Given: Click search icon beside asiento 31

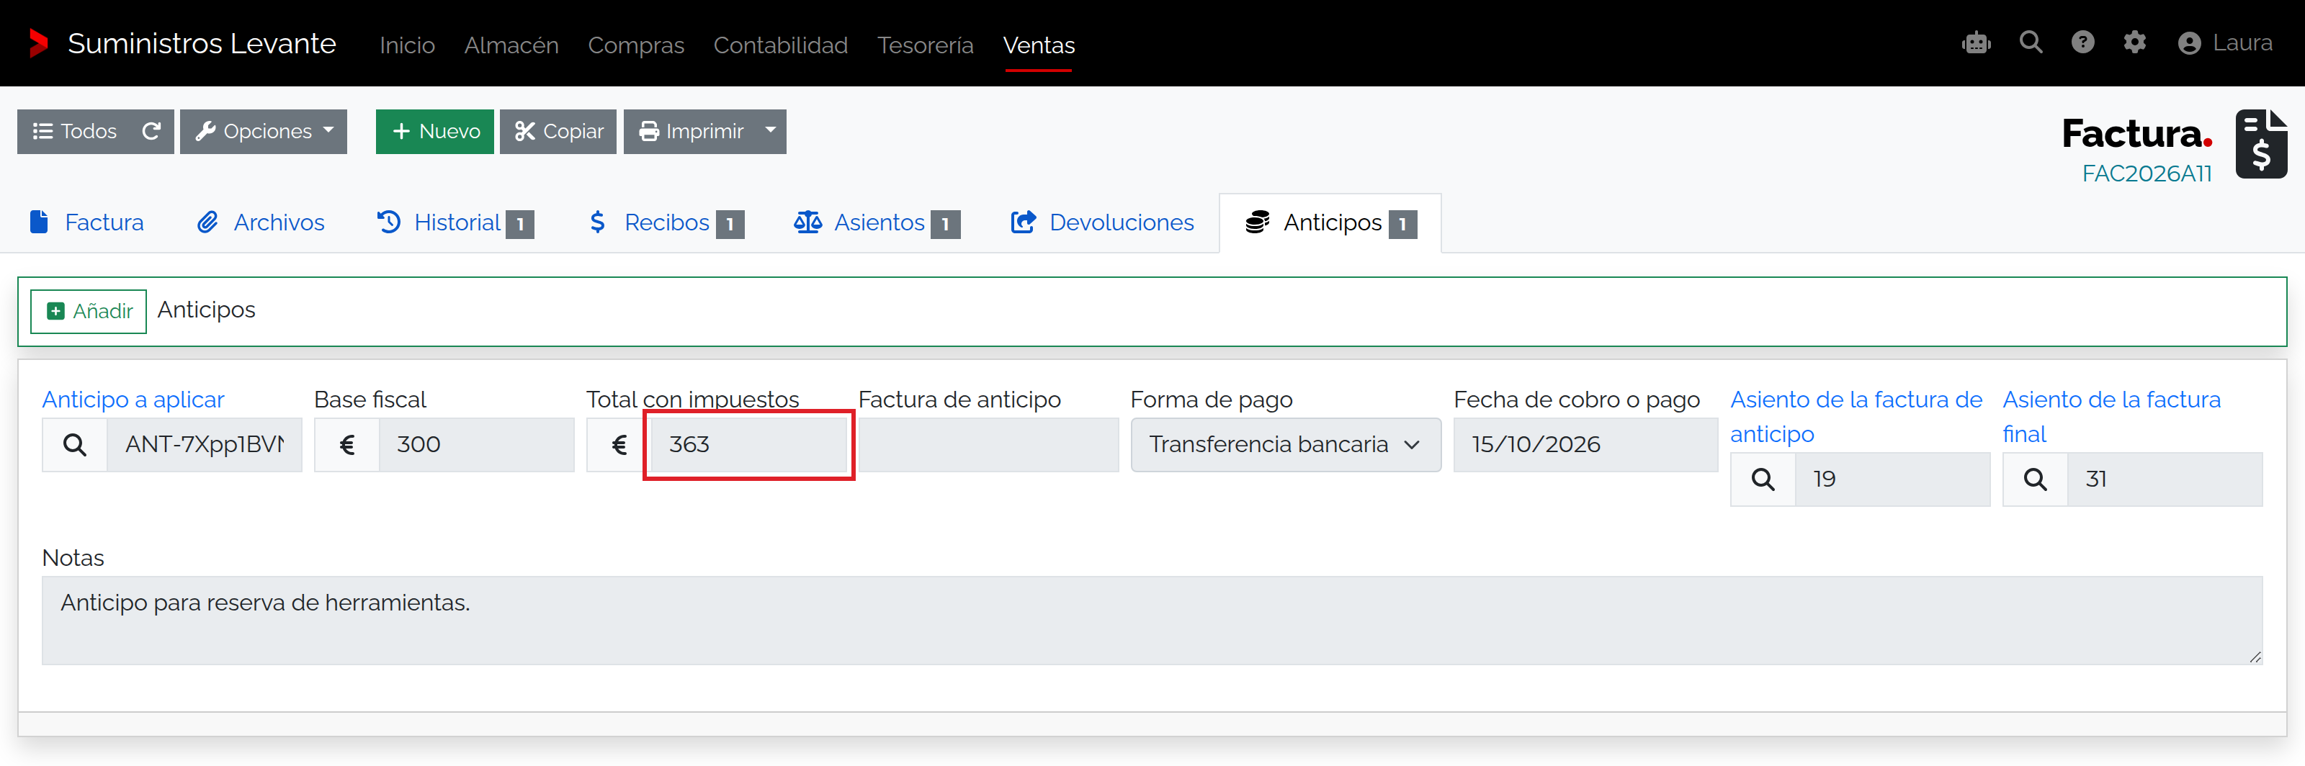Looking at the screenshot, I should 2035,479.
